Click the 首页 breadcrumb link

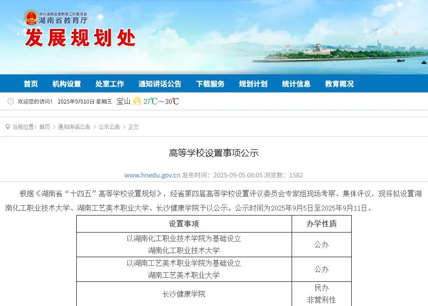(x=44, y=127)
